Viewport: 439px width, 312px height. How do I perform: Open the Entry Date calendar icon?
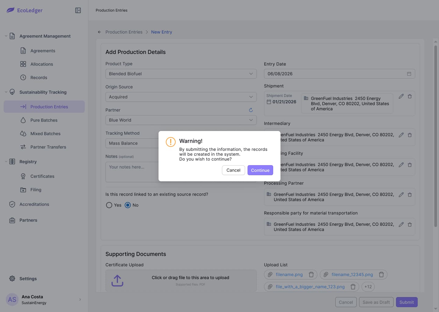[409, 74]
